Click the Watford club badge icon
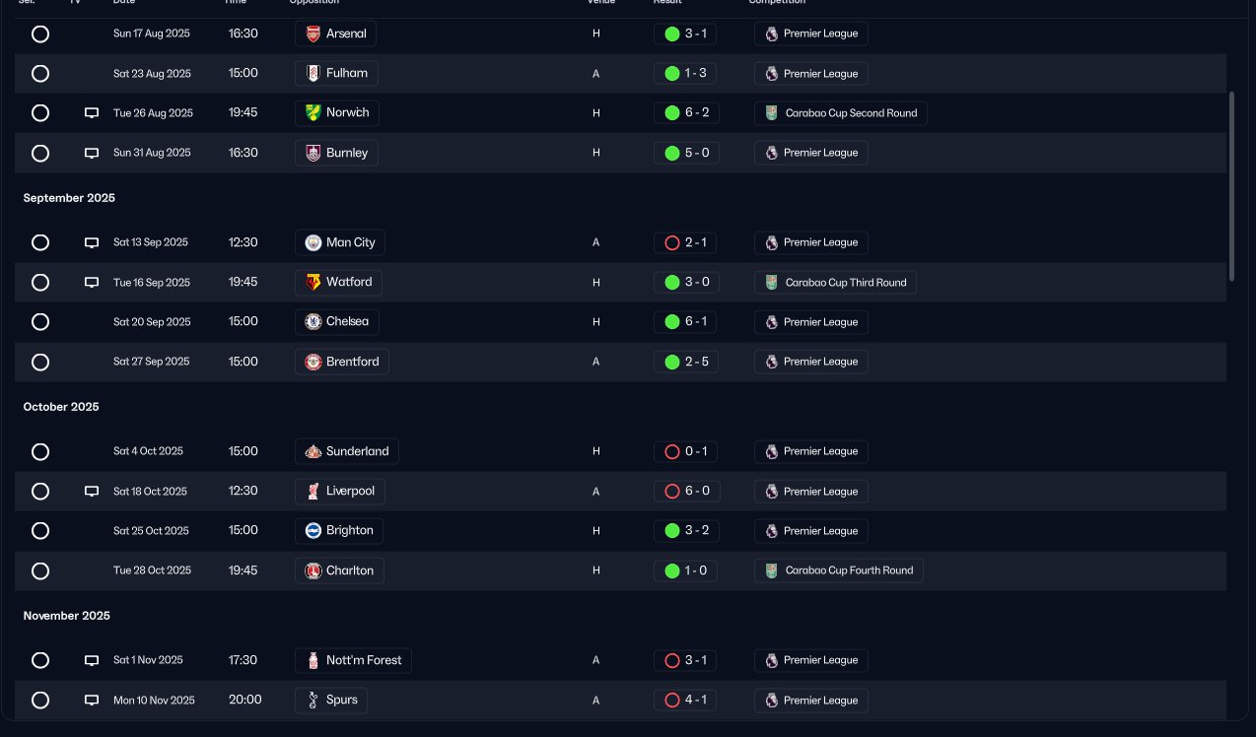Image resolution: width=1256 pixels, height=737 pixels. (313, 283)
